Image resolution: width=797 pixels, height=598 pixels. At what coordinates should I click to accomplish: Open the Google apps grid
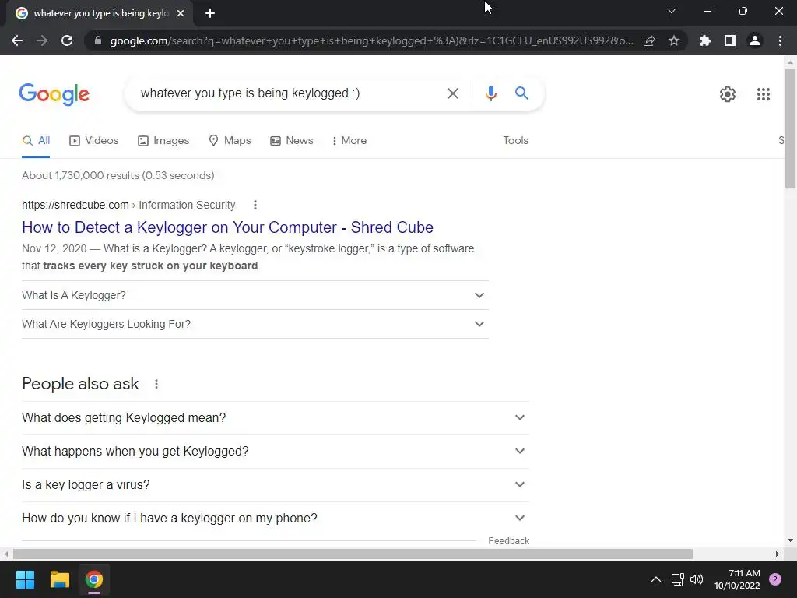(763, 94)
